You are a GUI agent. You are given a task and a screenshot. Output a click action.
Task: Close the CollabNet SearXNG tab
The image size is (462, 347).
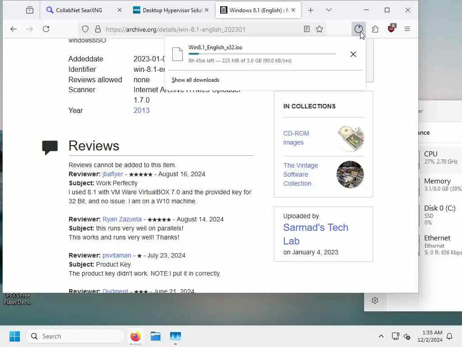tap(119, 10)
